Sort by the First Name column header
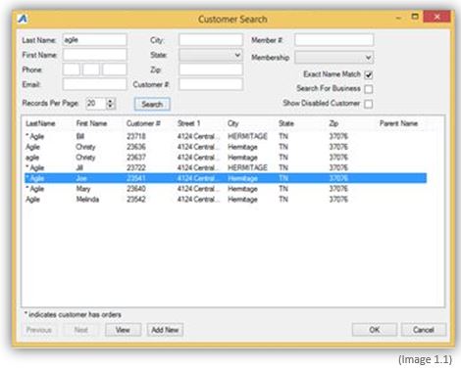Screen dimensions: 461x371 click(91, 123)
